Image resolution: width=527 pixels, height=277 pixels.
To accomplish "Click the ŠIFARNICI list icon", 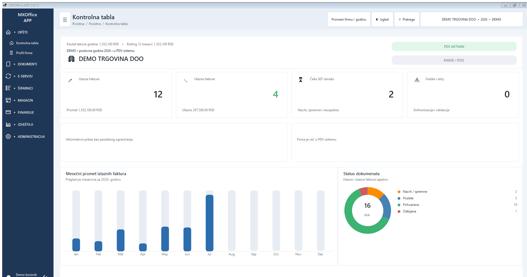I will coord(8,88).
